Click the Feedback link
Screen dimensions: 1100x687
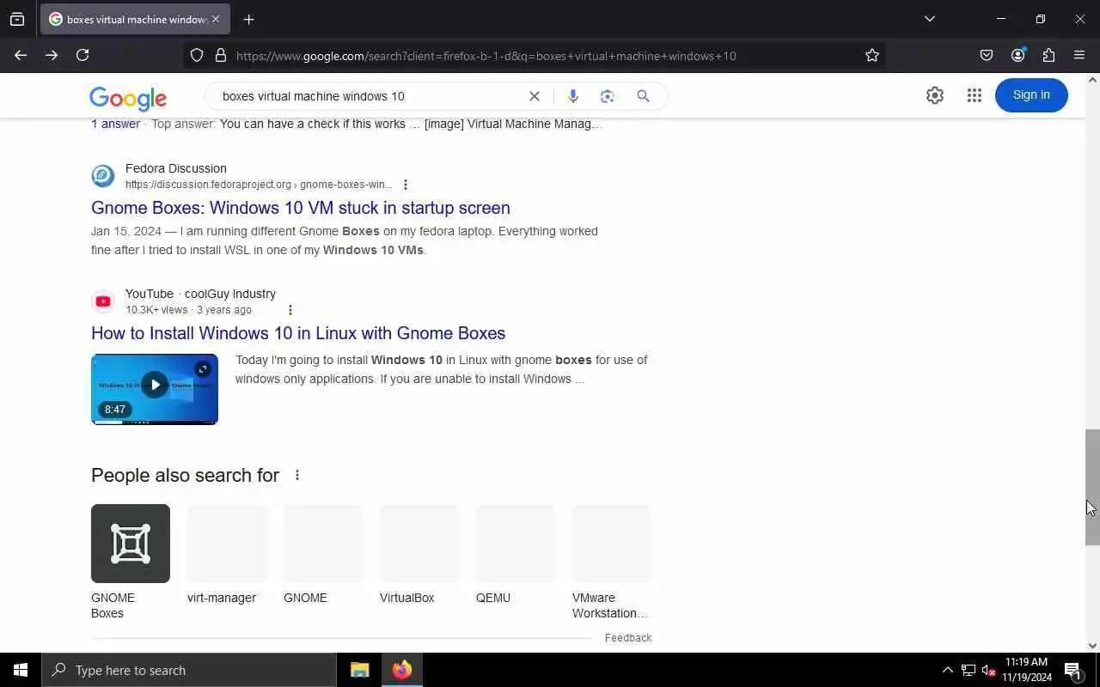tap(628, 637)
